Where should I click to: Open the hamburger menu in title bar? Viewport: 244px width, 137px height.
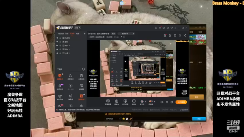175,28
